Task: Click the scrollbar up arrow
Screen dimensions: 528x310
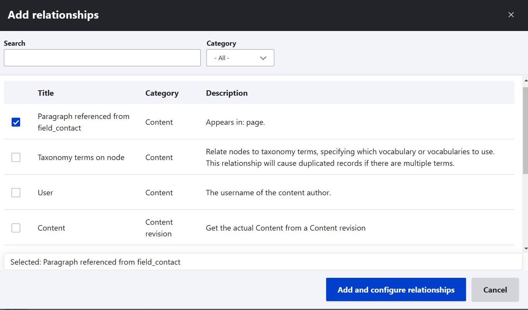Action: click(x=525, y=80)
